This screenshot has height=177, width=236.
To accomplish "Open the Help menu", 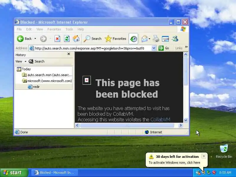I will 81,29.
